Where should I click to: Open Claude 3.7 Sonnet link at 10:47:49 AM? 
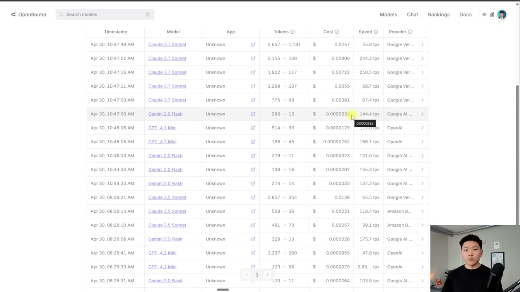pos(167,44)
